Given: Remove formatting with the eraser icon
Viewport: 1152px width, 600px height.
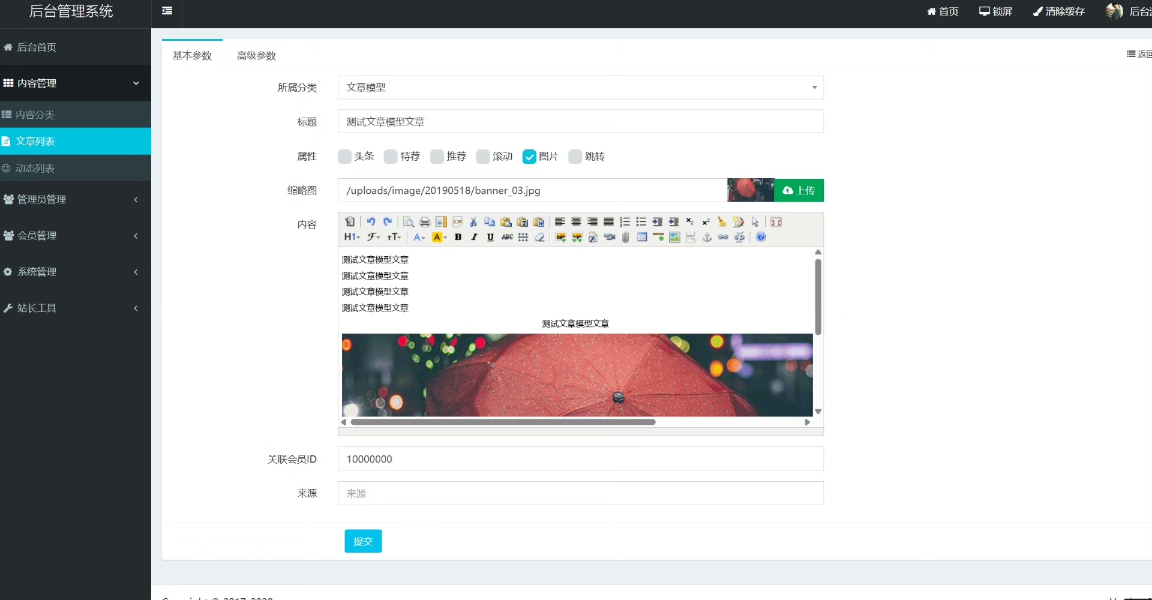Looking at the screenshot, I should [x=539, y=237].
